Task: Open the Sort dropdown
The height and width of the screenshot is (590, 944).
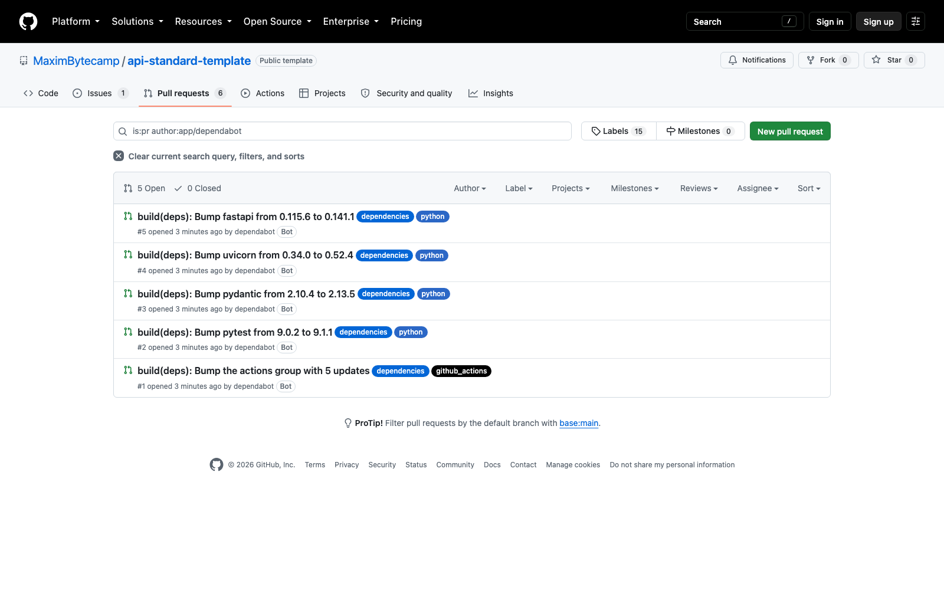Action: click(x=809, y=188)
